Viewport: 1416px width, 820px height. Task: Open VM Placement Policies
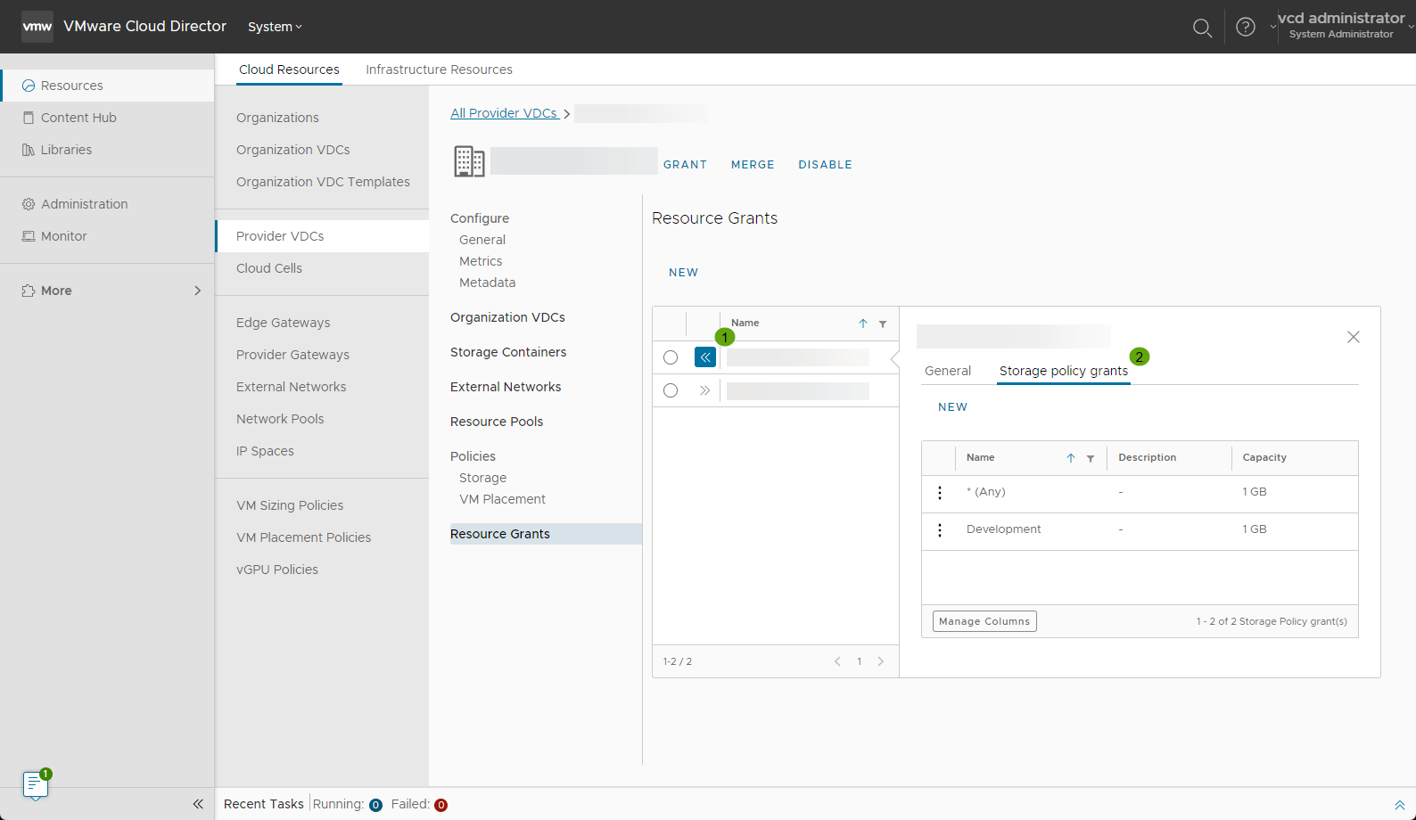pyautogui.click(x=303, y=537)
